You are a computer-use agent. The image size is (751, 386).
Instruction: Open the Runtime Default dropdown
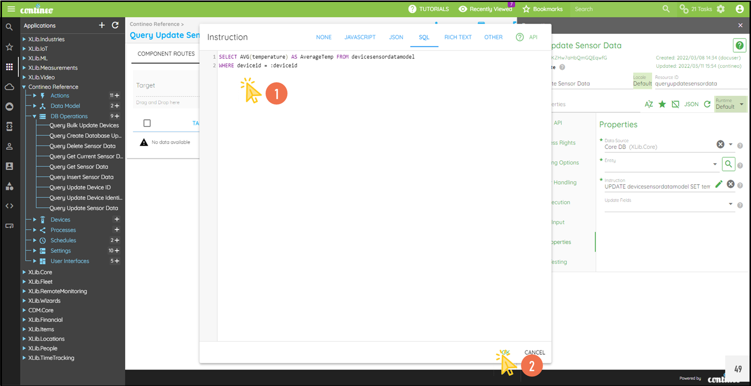tap(730, 104)
